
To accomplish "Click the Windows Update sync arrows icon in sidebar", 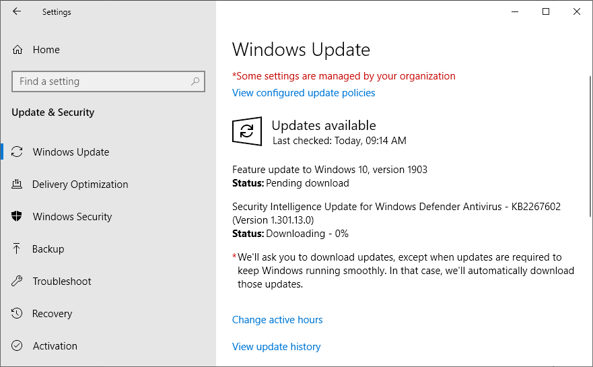I will point(17,152).
